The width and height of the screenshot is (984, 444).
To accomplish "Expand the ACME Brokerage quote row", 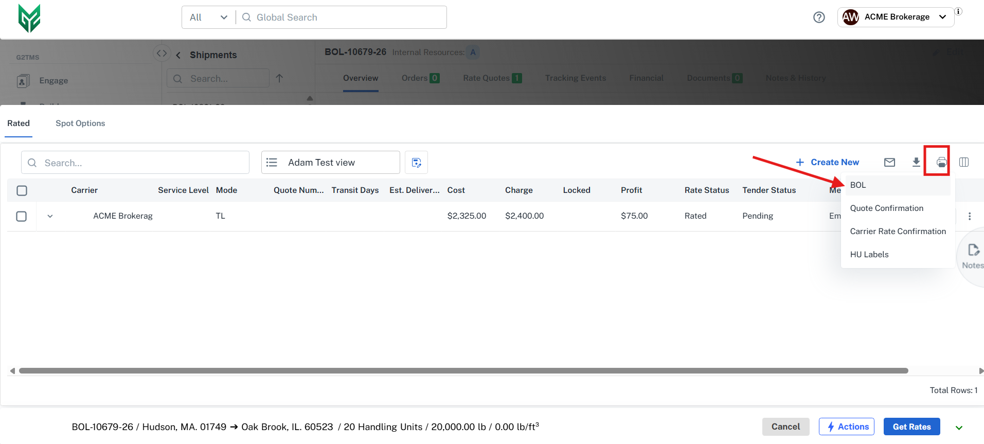I will [x=50, y=217].
